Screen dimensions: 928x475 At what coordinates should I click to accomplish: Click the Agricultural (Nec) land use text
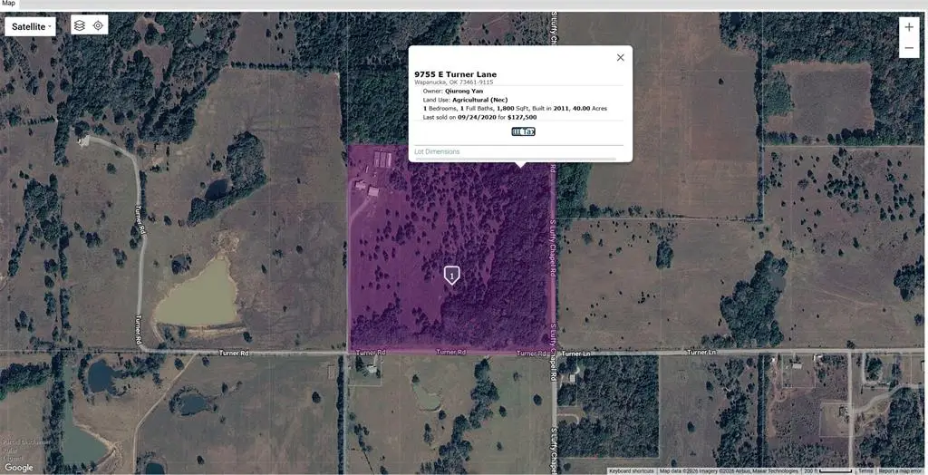[x=480, y=100]
